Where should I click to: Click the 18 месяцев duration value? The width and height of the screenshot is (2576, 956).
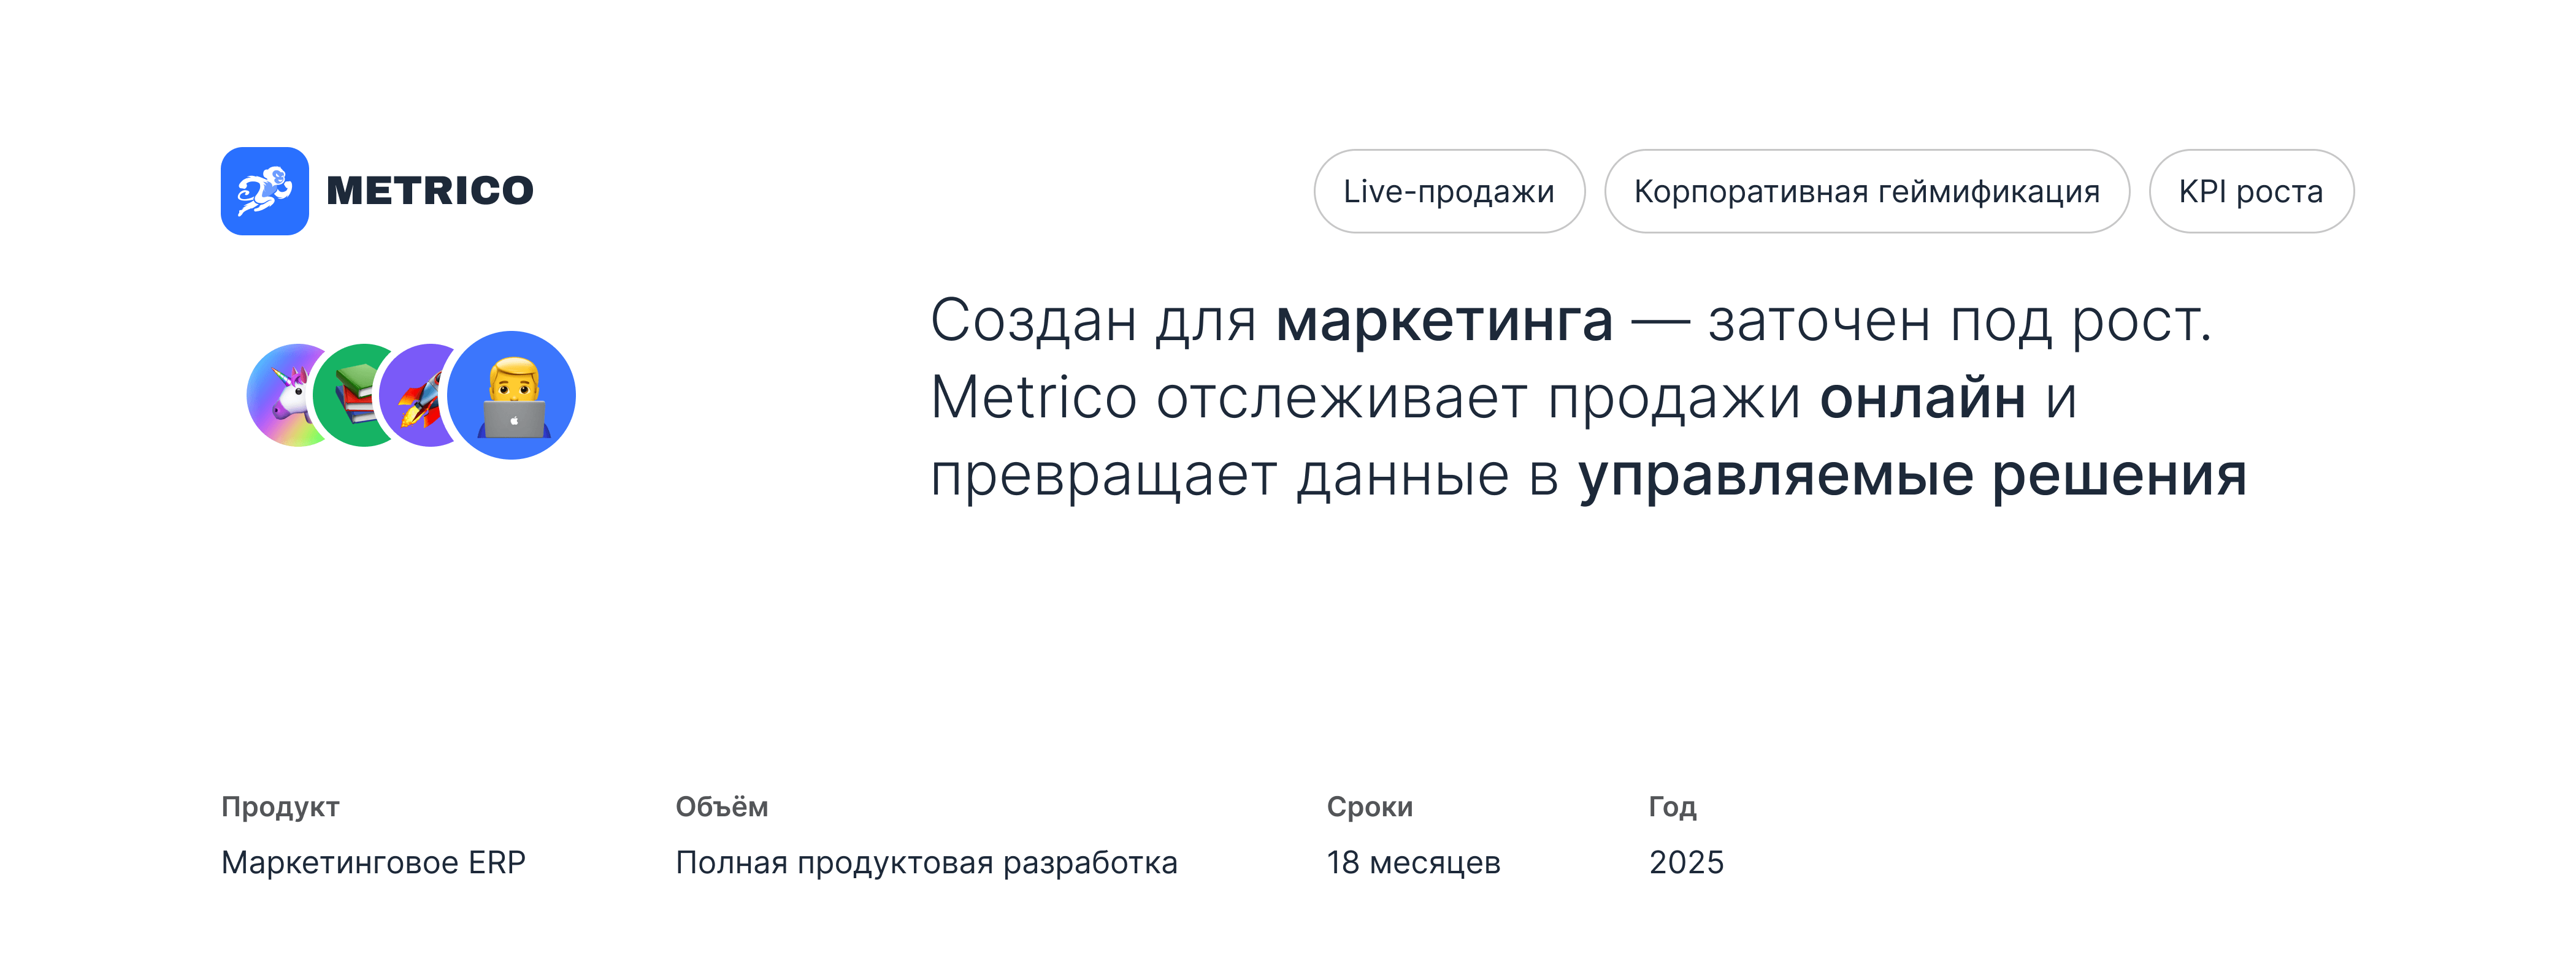click(x=1413, y=862)
